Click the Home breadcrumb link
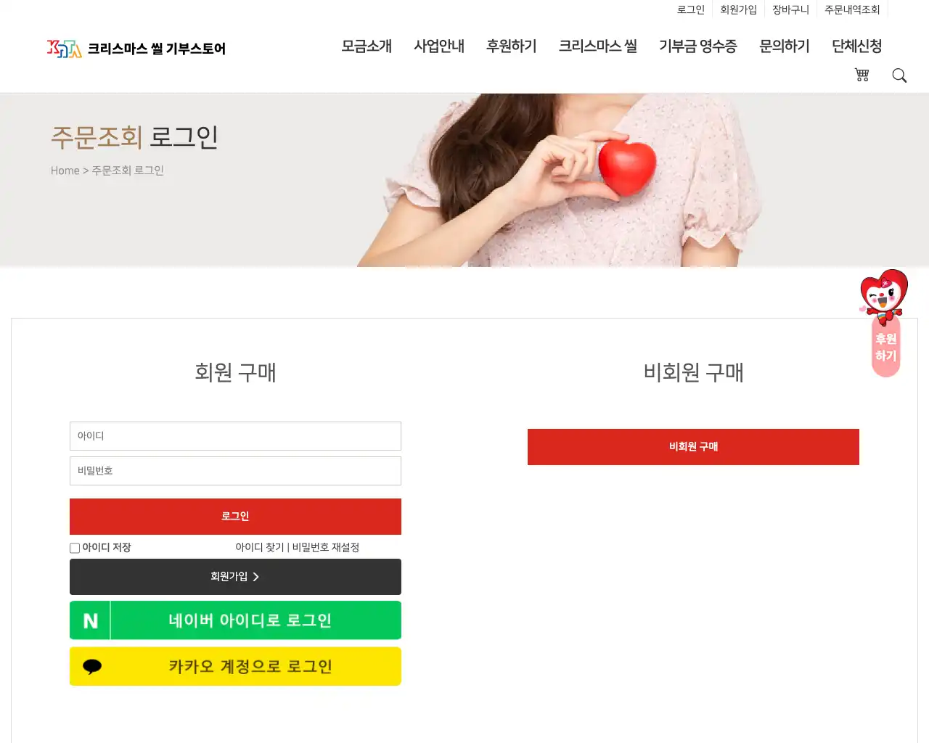929x743 pixels. point(65,171)
